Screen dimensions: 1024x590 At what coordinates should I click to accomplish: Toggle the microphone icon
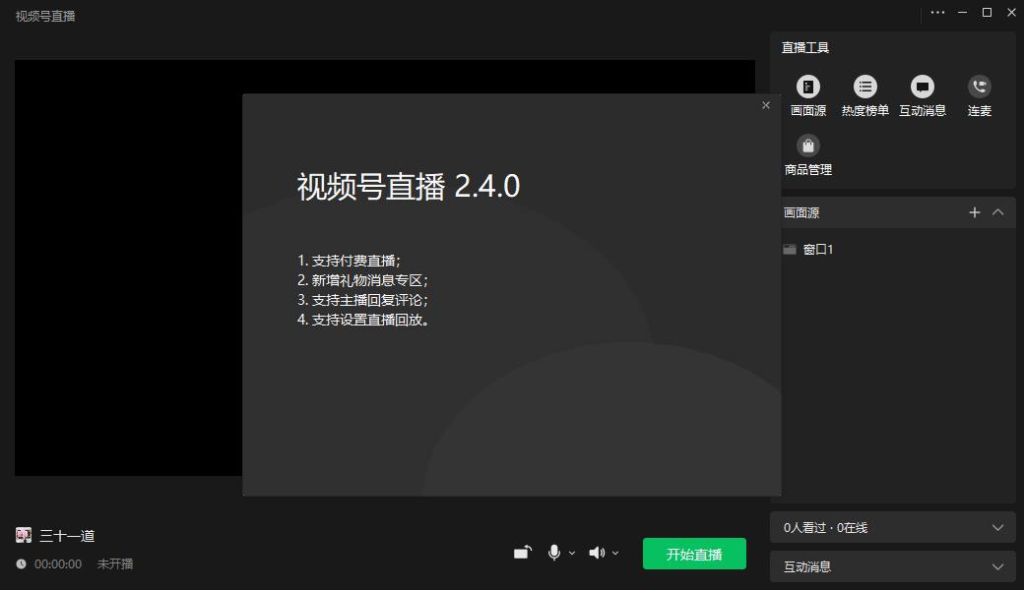coord(553,553)
